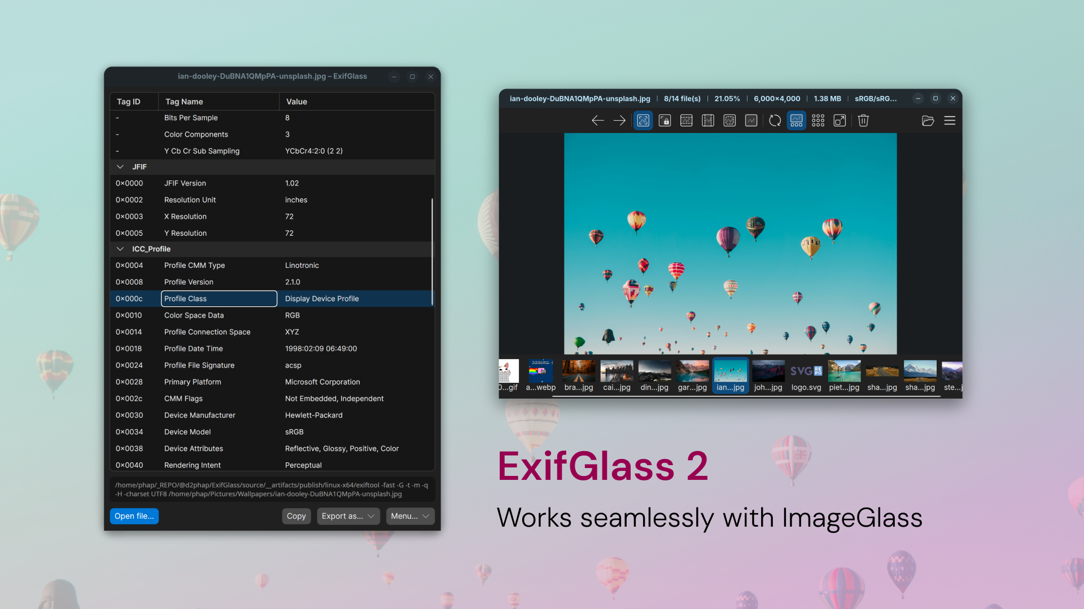Select the Device Manufacturer row

[x=272, y=415]
